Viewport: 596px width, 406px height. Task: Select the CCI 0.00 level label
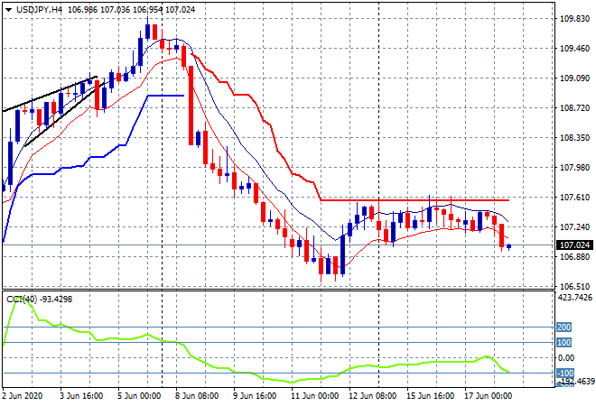click(x=566, y=358)
